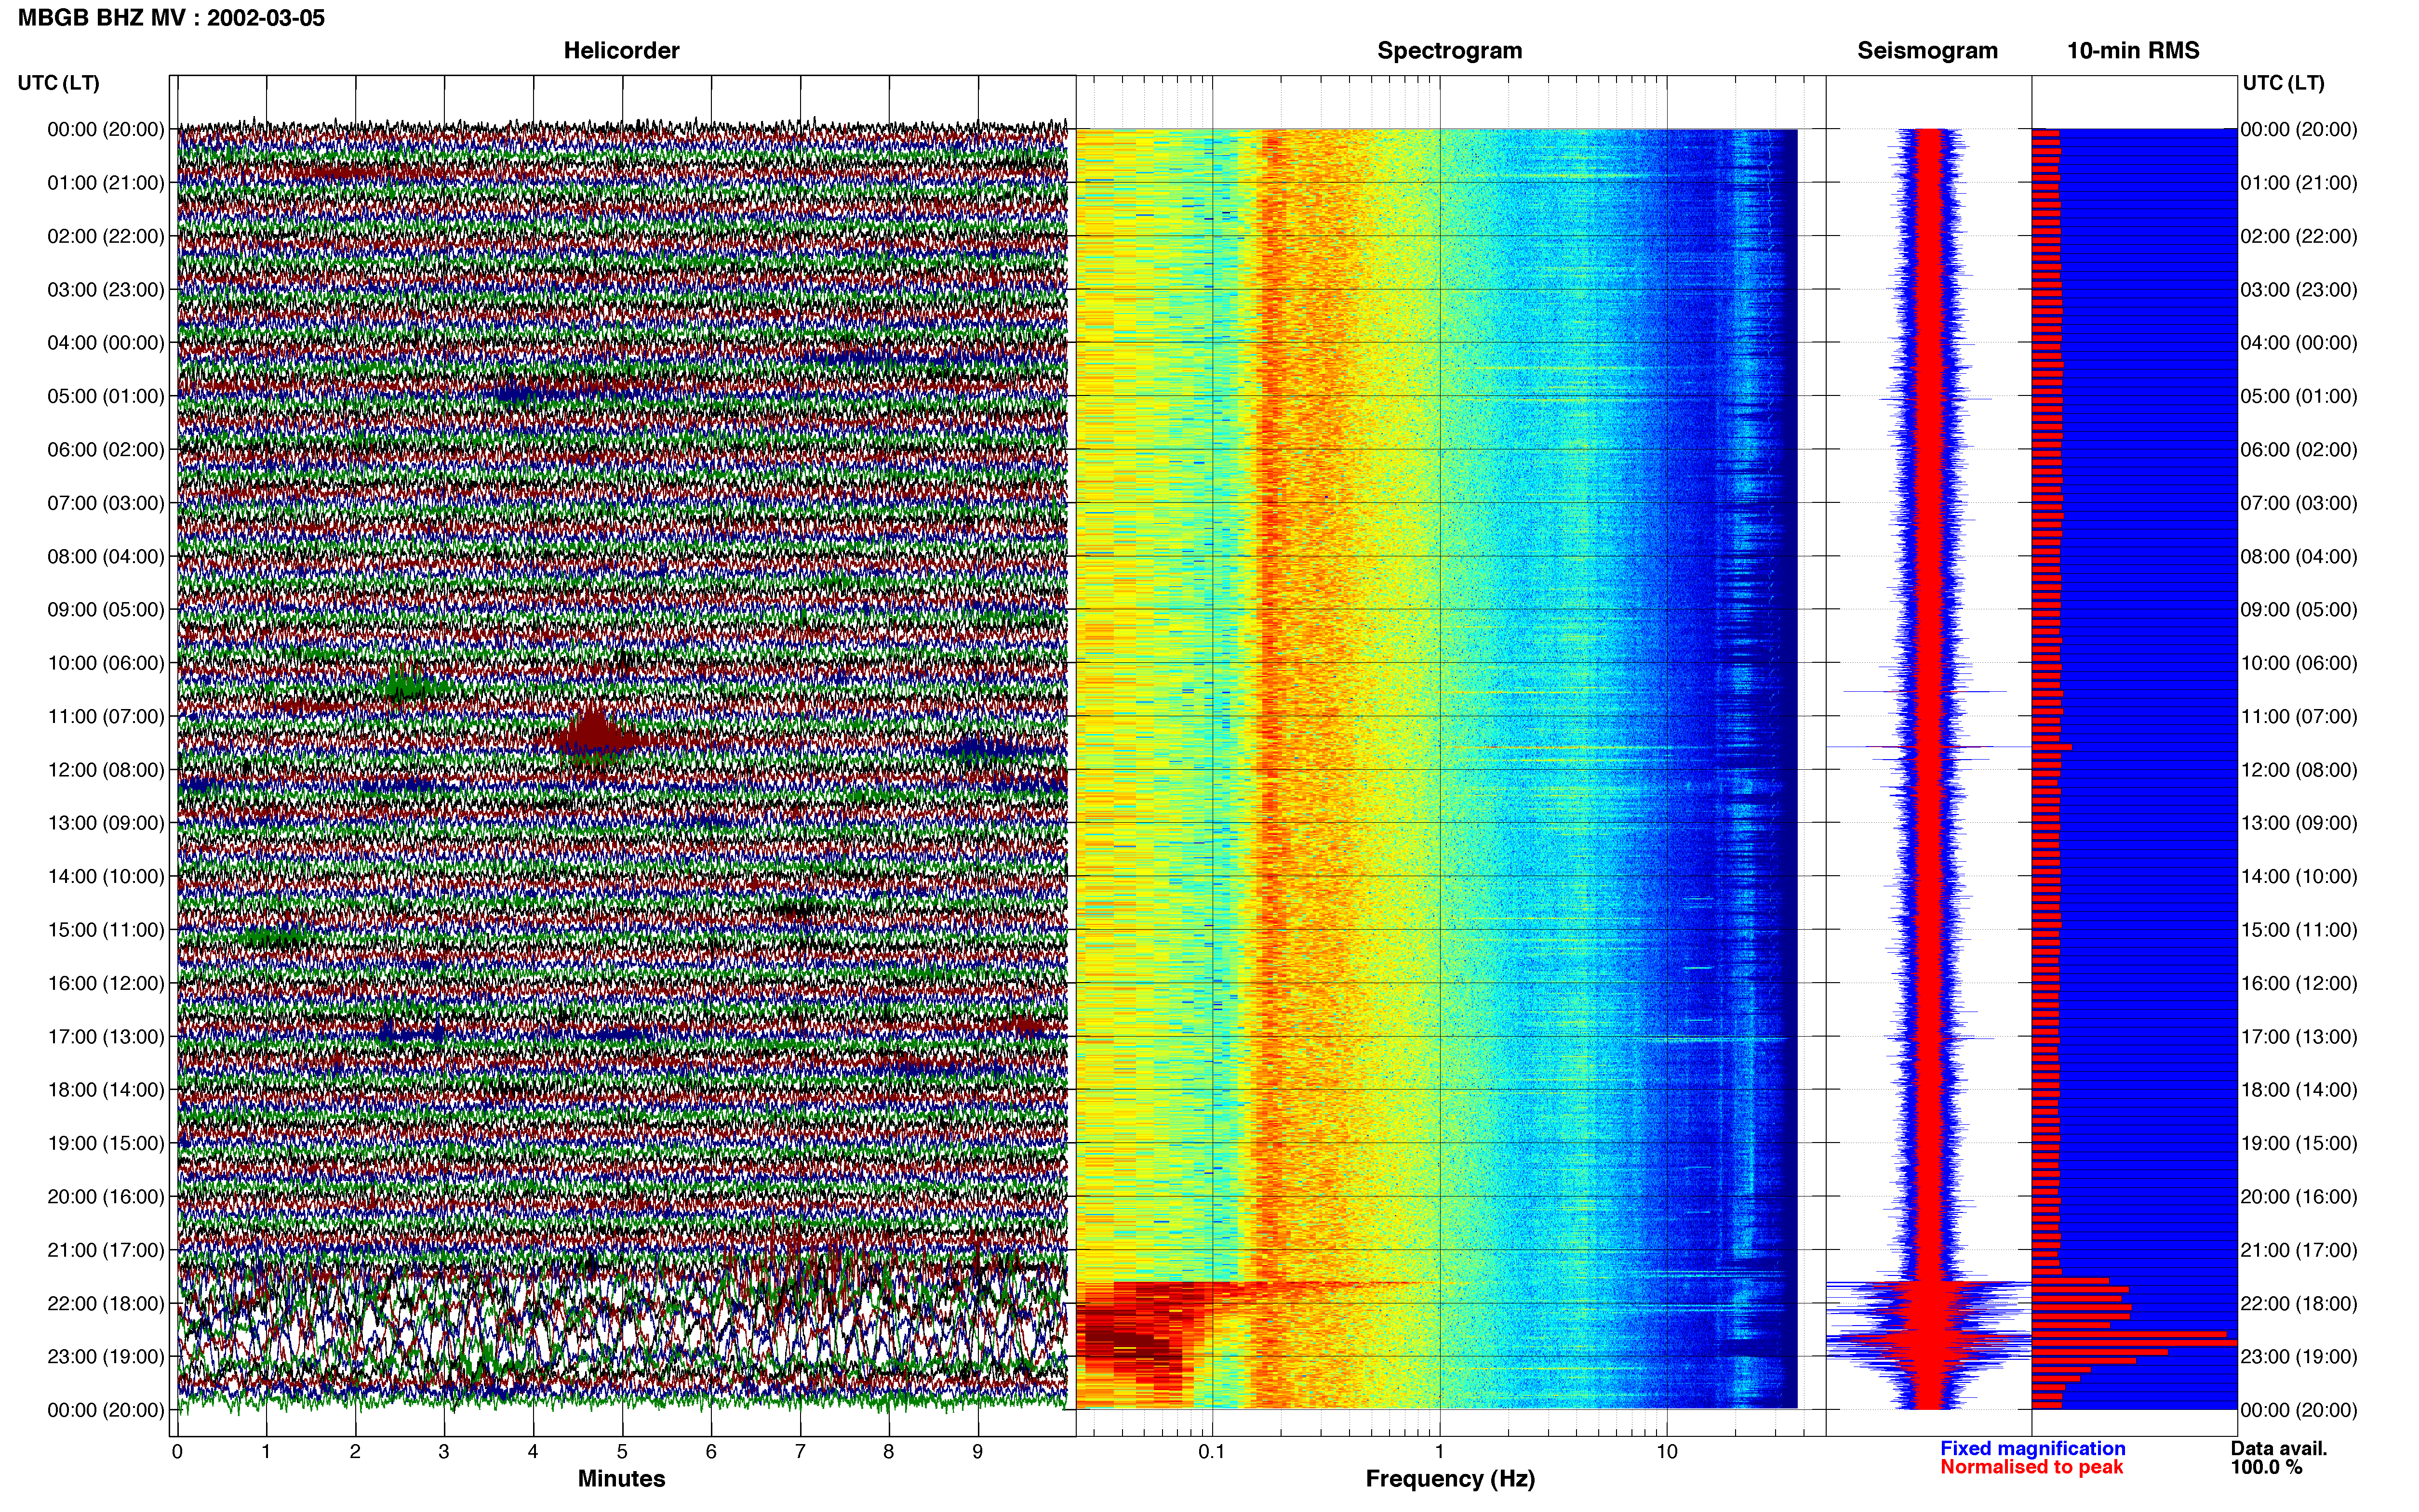
Task: Click '05:00 (01:00)' label next to Helicorder
Action: tap(106, 396)
